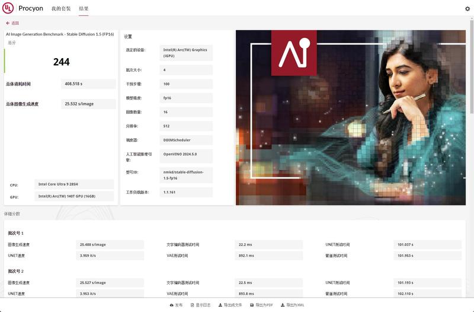Click batch 1 UNET speed 3.959 it/s
Image resolution: width=474 pixels, height=312 pixels.
tap(110, 256)
